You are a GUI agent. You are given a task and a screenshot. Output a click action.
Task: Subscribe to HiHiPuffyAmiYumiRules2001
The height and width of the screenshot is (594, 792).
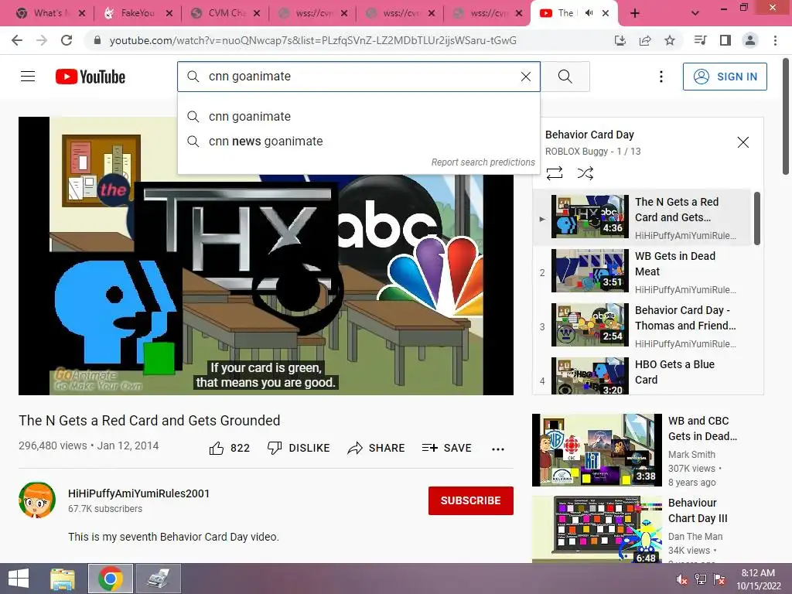[470, 500]
